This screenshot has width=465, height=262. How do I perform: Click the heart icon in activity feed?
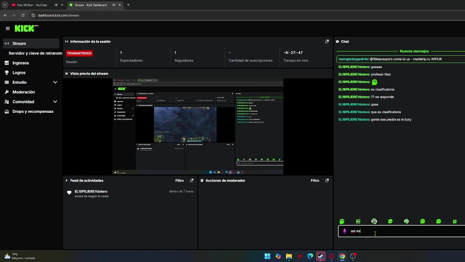point(69,192)
